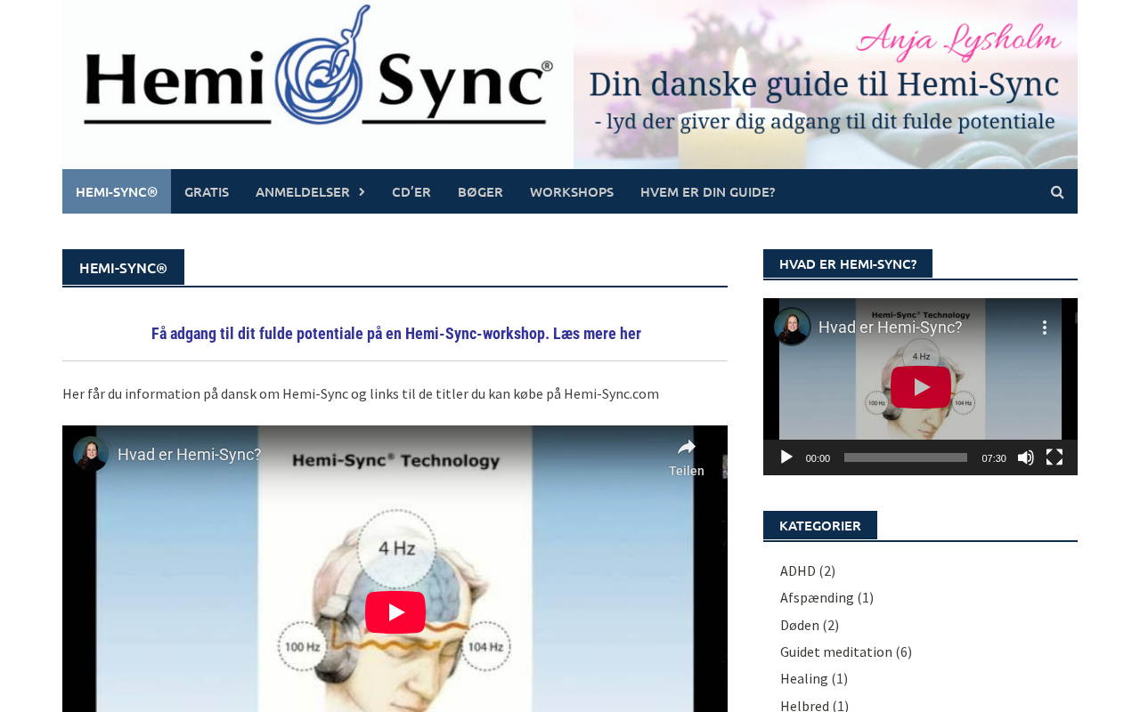Screen dimensions: 1140x712
Task: Click the Teilen share icon on main video
Action: click(x=687, y=457)
